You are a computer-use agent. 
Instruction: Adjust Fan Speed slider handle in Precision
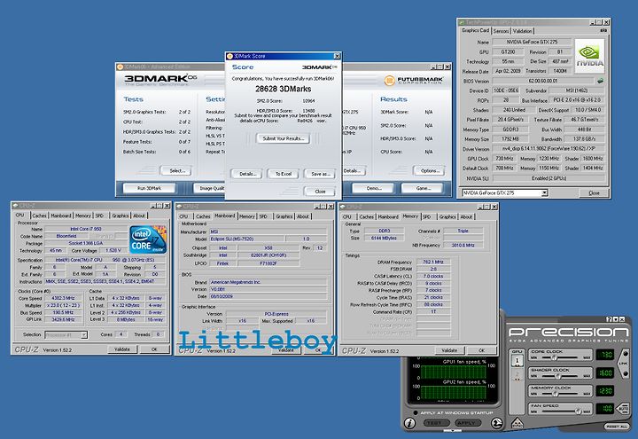pyautogui.click(x=578, y=412)
